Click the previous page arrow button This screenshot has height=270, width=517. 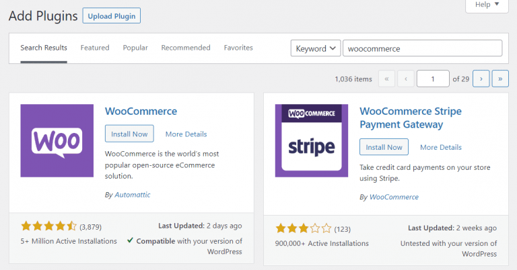tap(406, 79)
